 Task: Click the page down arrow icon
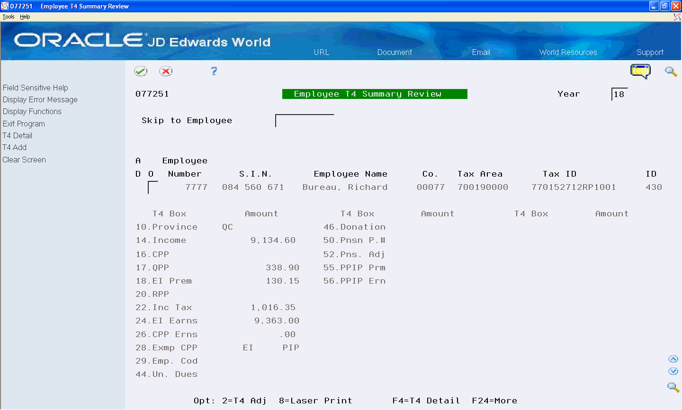(673, 371)
